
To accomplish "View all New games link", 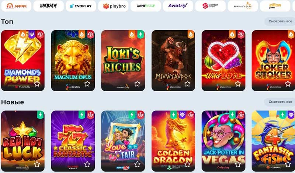I will (280, 102).
